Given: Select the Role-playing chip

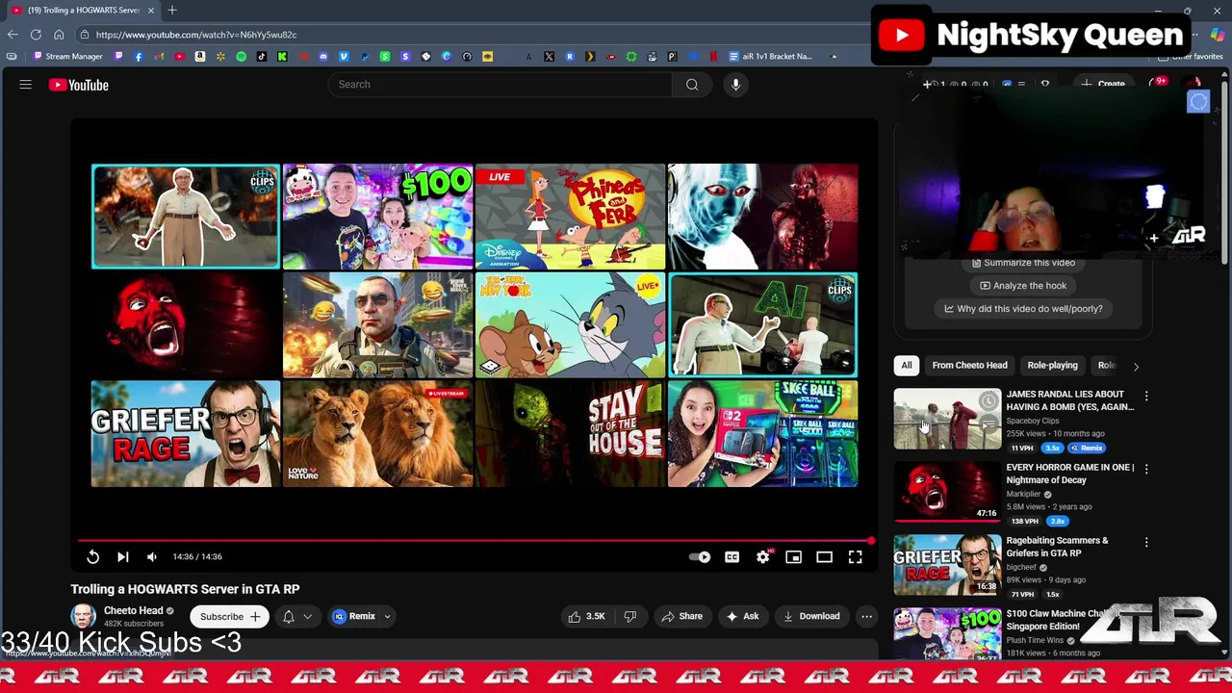Looking at the screenshot, I should click(x=1052, y=366).
